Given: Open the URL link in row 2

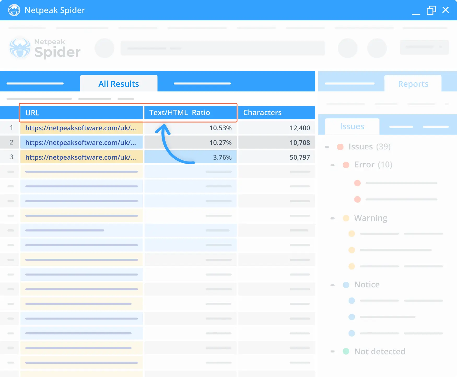Looking at the screenshot, I should 80,142.
